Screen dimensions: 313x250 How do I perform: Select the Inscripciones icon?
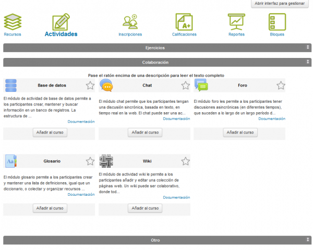(130, 21)
